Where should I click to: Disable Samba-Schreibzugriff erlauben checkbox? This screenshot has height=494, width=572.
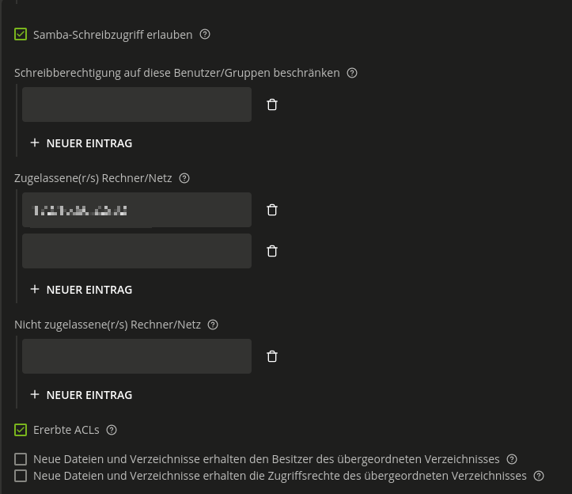21,35
